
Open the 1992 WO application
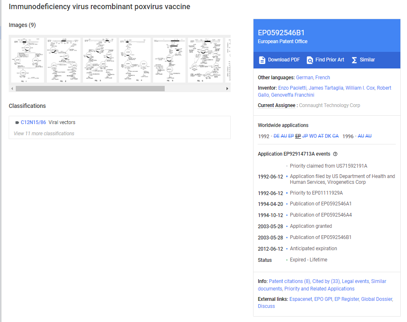[x=313, y=136]
